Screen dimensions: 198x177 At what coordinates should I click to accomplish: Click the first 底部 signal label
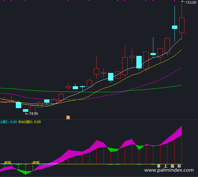pyautogui.click(x=8, y=163)
